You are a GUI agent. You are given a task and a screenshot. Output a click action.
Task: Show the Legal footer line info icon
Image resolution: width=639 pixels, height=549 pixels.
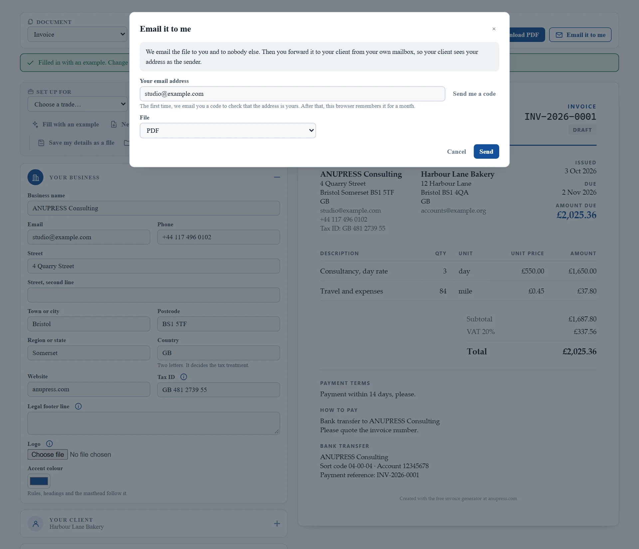coord(78,406)
